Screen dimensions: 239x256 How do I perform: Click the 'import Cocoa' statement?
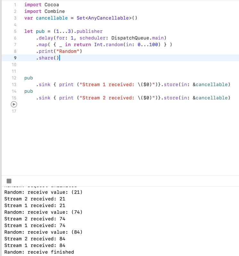pos(41,5)
